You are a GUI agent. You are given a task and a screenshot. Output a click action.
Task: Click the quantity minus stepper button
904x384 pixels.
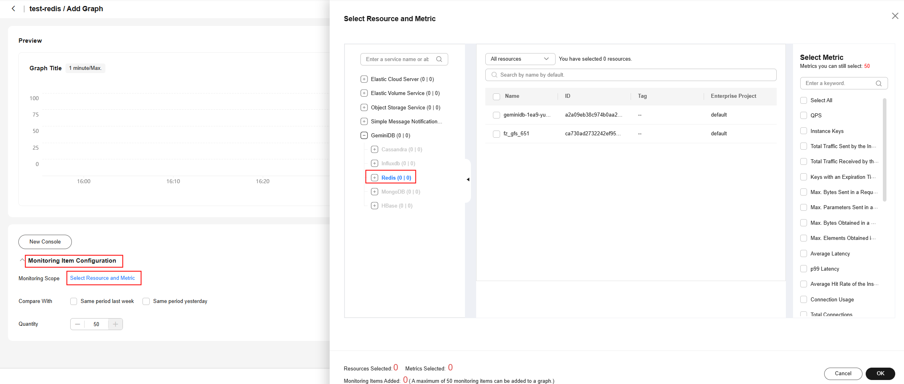77,324
